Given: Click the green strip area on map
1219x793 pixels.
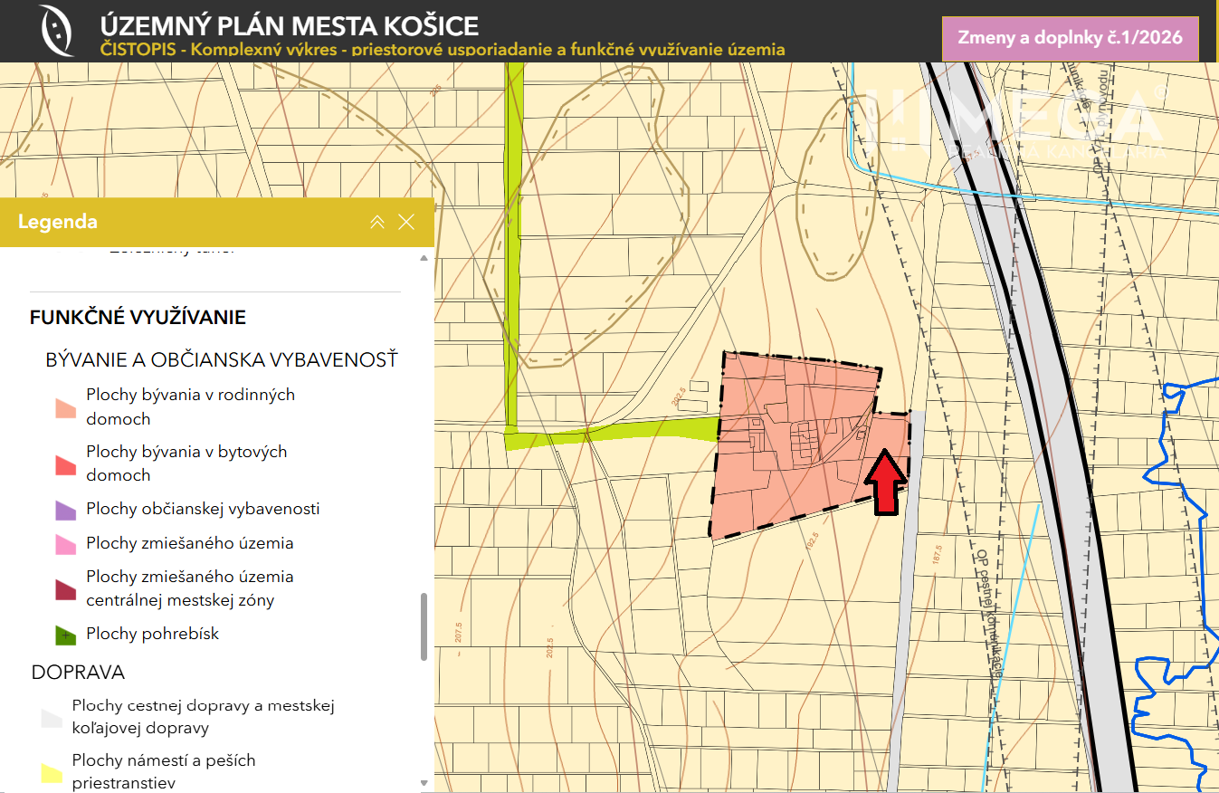Looking at the screenshot, I should click(x=513, y=244).
